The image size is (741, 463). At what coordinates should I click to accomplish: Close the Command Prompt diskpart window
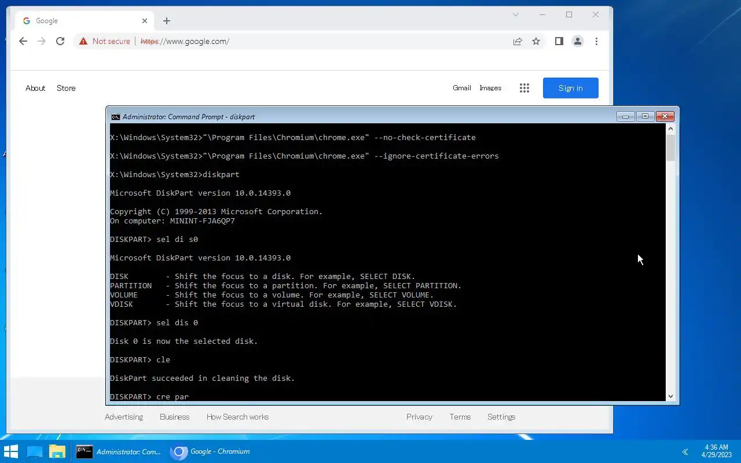[665, 116]
